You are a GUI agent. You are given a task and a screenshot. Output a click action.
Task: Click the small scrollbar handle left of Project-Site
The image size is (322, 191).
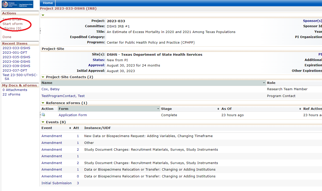point(40,31)
